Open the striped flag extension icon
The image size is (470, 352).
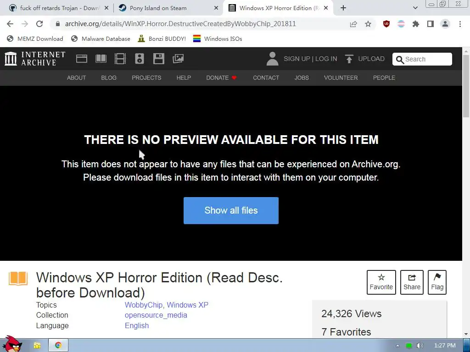tap(401, 24)
